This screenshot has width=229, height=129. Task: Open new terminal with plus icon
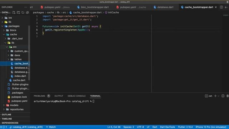215,96
